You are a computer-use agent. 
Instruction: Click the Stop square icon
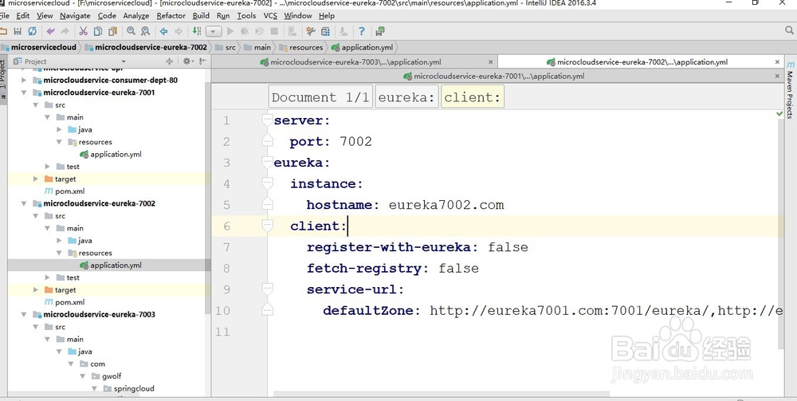pyautogui.click(x=274, y=32)
